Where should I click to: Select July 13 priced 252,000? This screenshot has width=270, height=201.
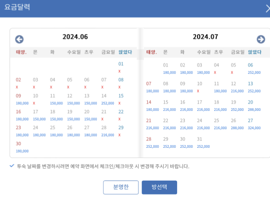coord(254,87)
